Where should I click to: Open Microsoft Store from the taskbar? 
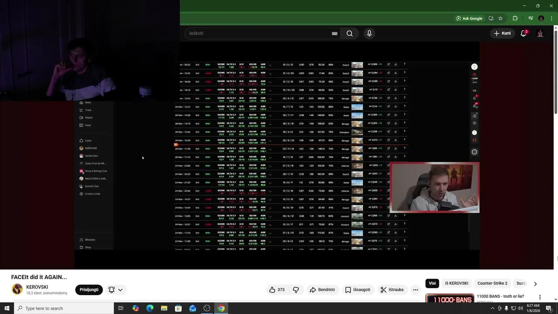coord(178,308)
